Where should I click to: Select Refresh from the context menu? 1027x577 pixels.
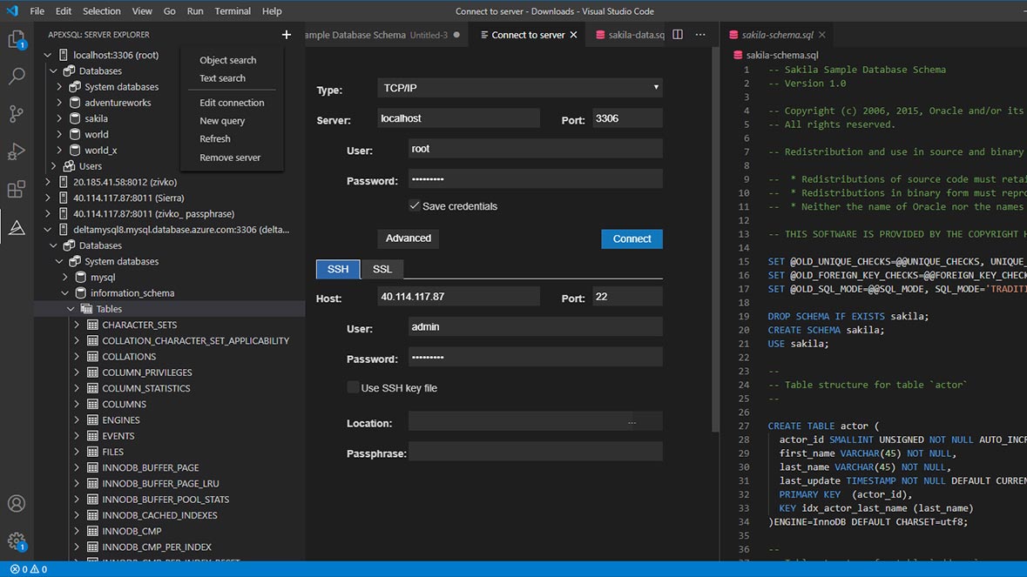pos(215,138)
